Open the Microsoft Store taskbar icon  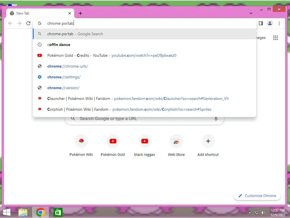[x=58, y=212]
